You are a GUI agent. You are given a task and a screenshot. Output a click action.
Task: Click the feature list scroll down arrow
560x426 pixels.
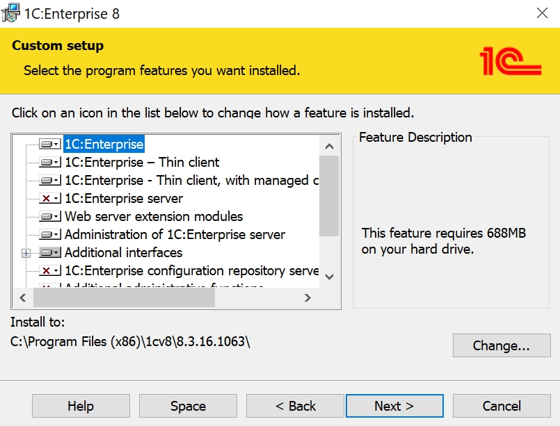coord(329,277)
